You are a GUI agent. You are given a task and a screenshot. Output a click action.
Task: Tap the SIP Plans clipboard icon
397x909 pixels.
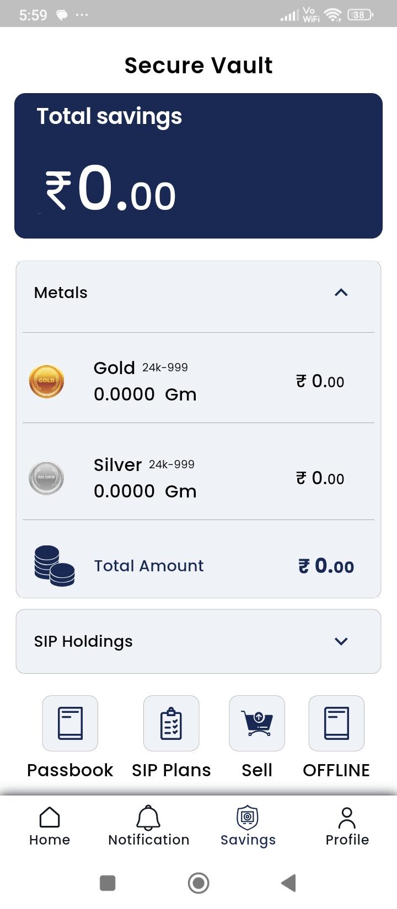pos(171,723)
